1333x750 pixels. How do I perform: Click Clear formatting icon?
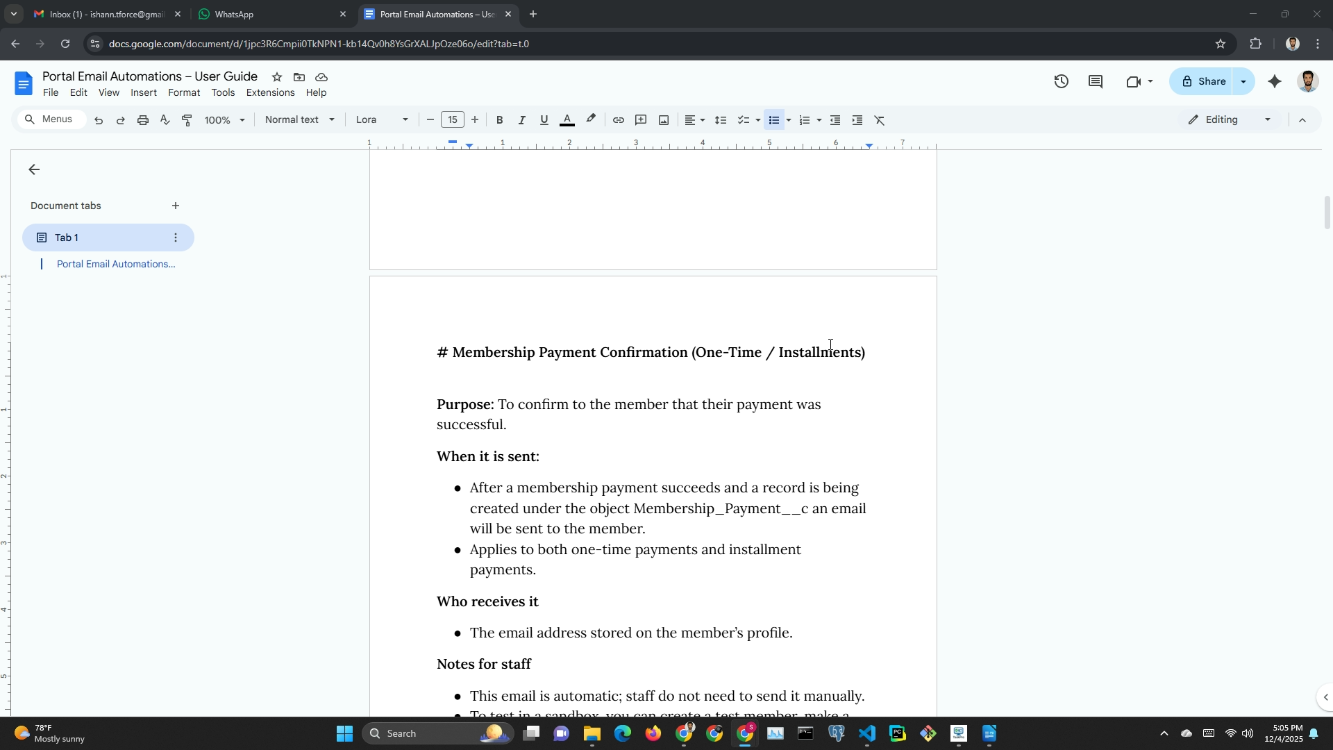click(x=880, y=120)
